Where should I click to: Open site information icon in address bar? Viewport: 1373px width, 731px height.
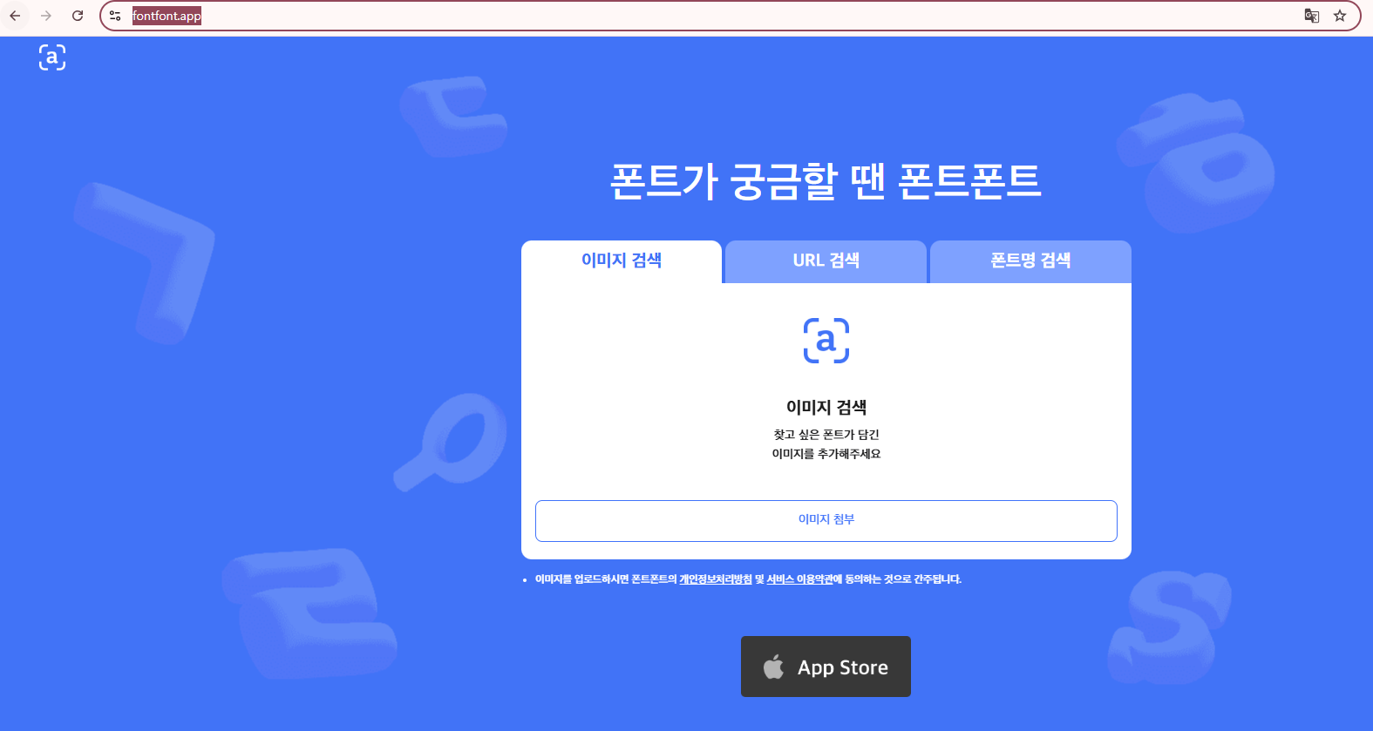(x=115, y=16)
